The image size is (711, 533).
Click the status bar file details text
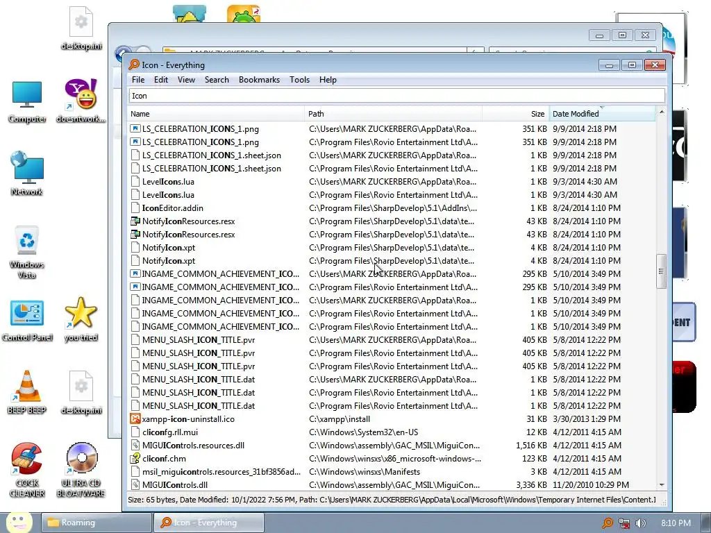pyautogui.click(x=392, y=500)
